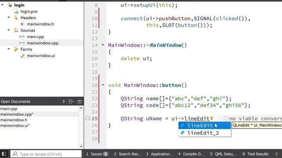Viewport: 282px width, 158px height.
Task: Click the Sources folder icon
Action: click(16, 30)
